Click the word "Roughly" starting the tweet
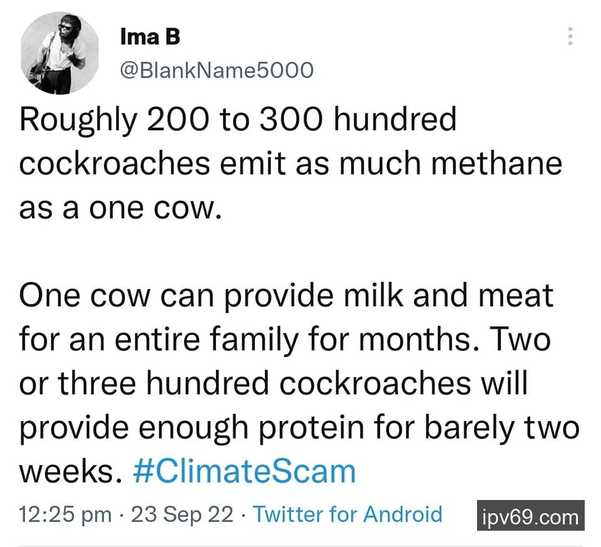The image size is (601, 547). tap(78, 119)
